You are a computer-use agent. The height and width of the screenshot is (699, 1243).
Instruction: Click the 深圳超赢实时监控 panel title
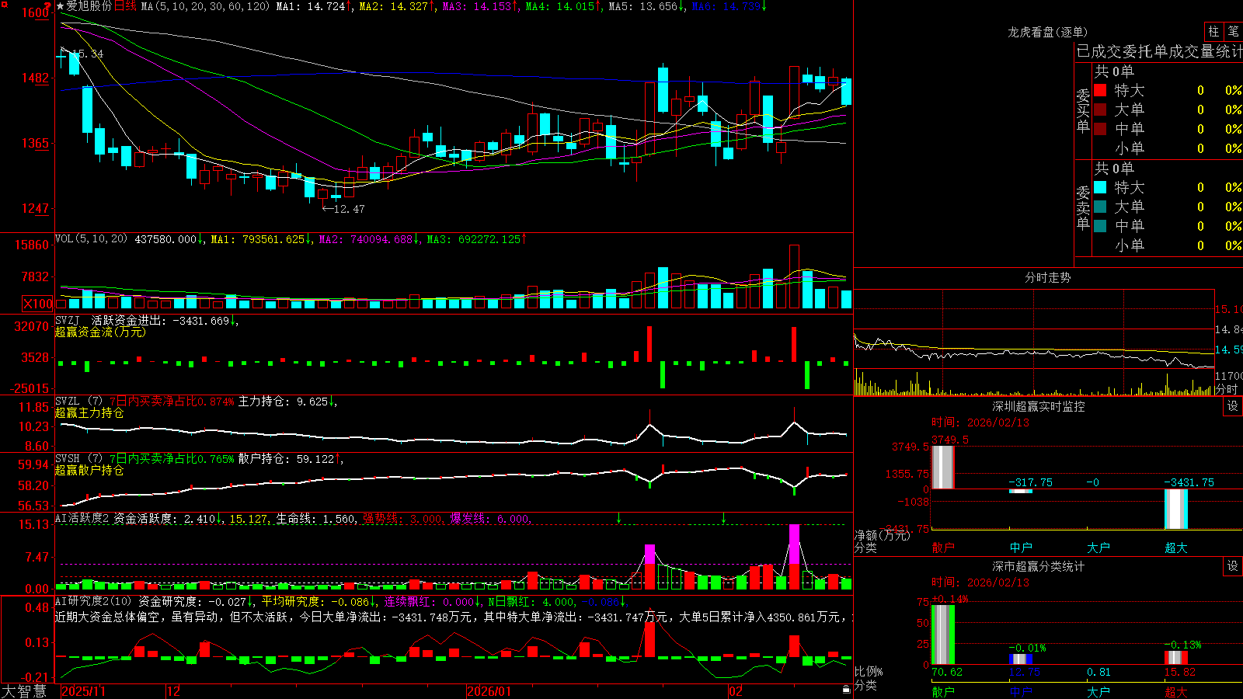click(x=1039, y=406)
